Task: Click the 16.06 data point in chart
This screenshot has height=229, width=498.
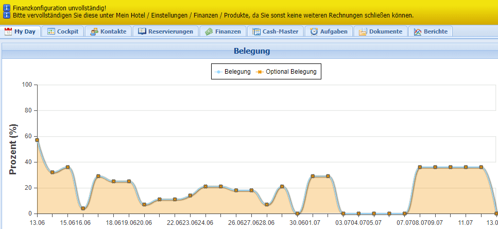Action: pyautogui.click(x=83, y=208)
